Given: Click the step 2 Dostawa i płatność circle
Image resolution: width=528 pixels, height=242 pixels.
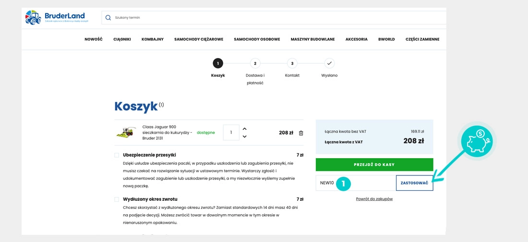Looking at the screenshot, I should [255, 63].
